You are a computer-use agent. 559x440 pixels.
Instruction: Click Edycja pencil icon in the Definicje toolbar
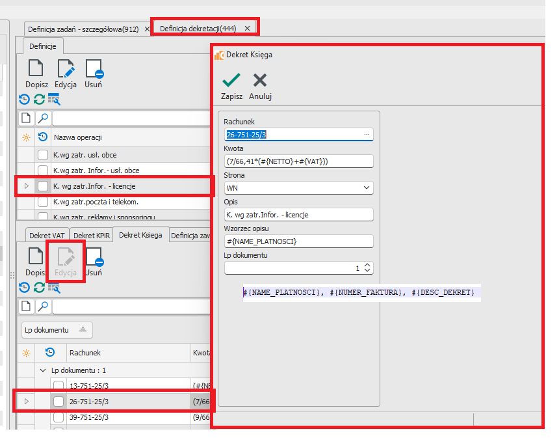66,69
